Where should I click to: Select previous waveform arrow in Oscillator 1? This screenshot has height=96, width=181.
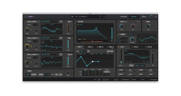pos(42,25)
